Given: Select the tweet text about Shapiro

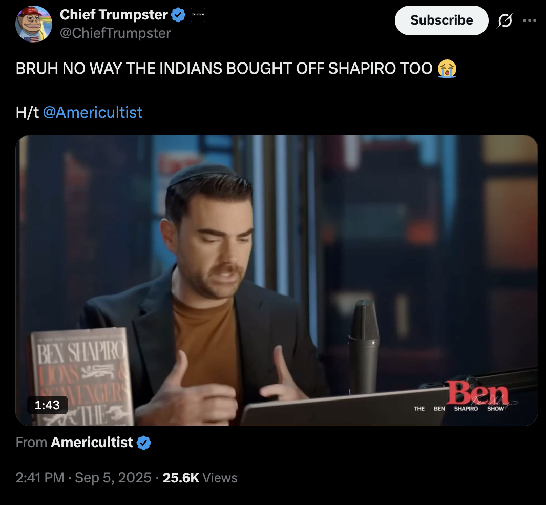Looking at the screenshot, I should tap(224, 68).
